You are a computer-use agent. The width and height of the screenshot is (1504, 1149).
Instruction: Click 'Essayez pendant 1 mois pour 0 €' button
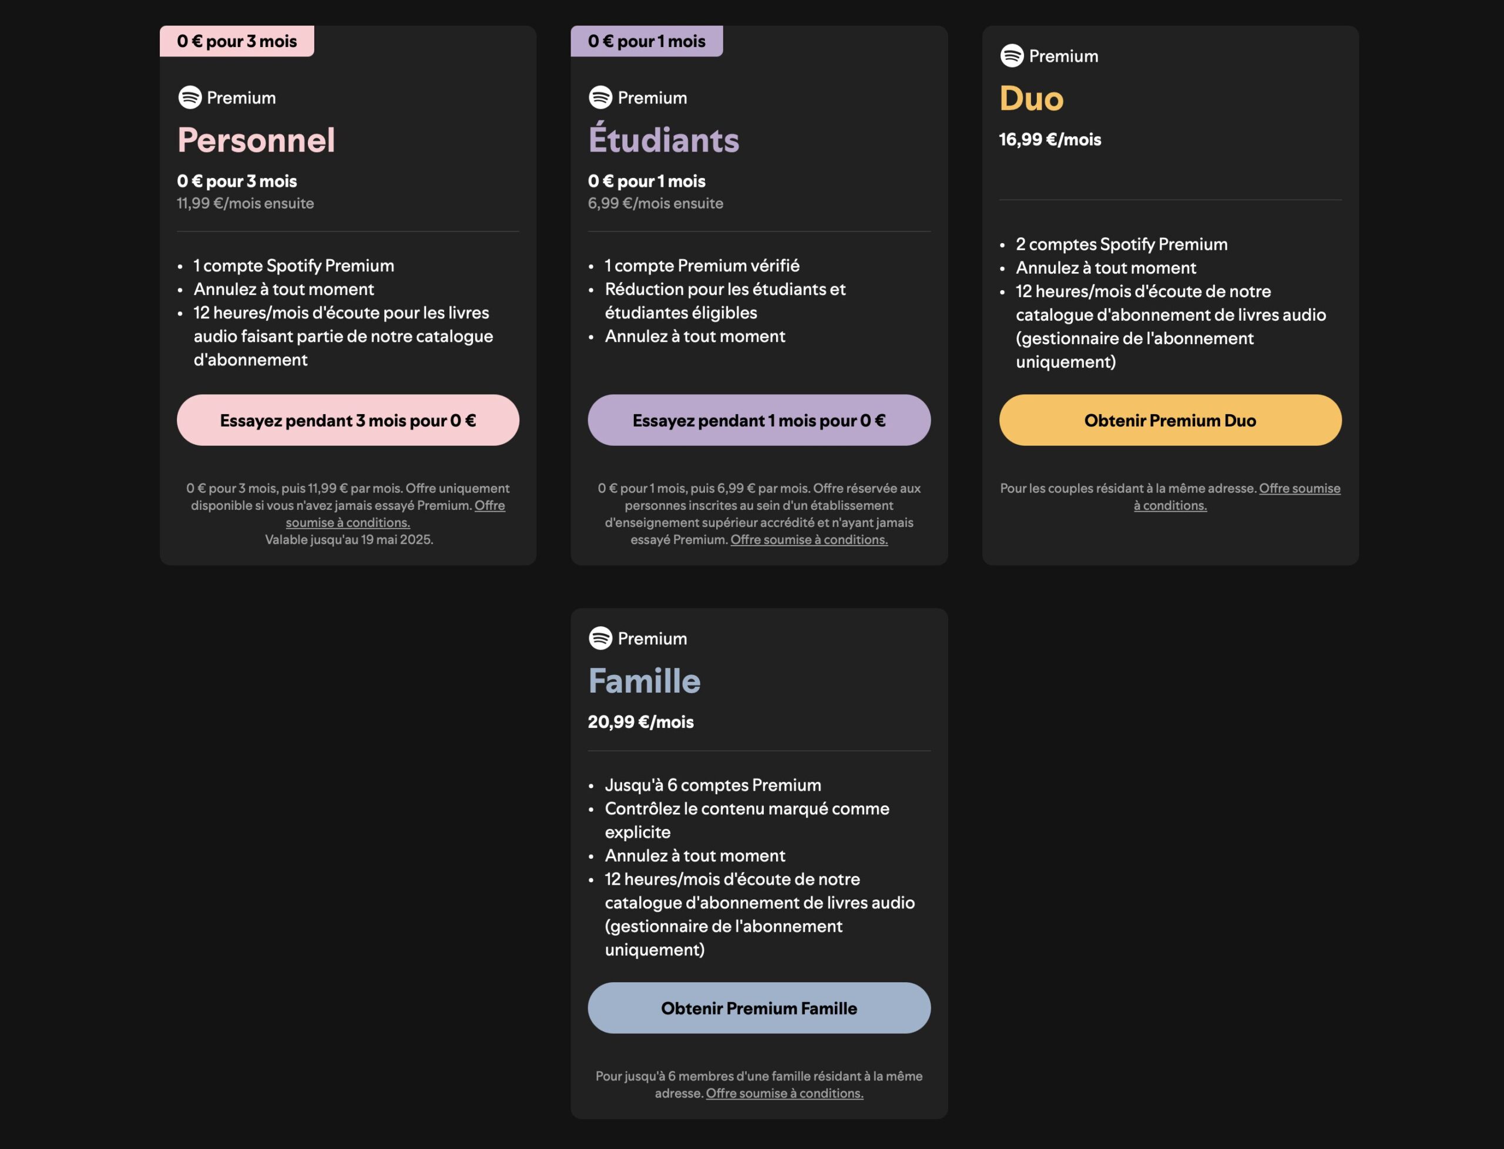(x=759, y=420)
